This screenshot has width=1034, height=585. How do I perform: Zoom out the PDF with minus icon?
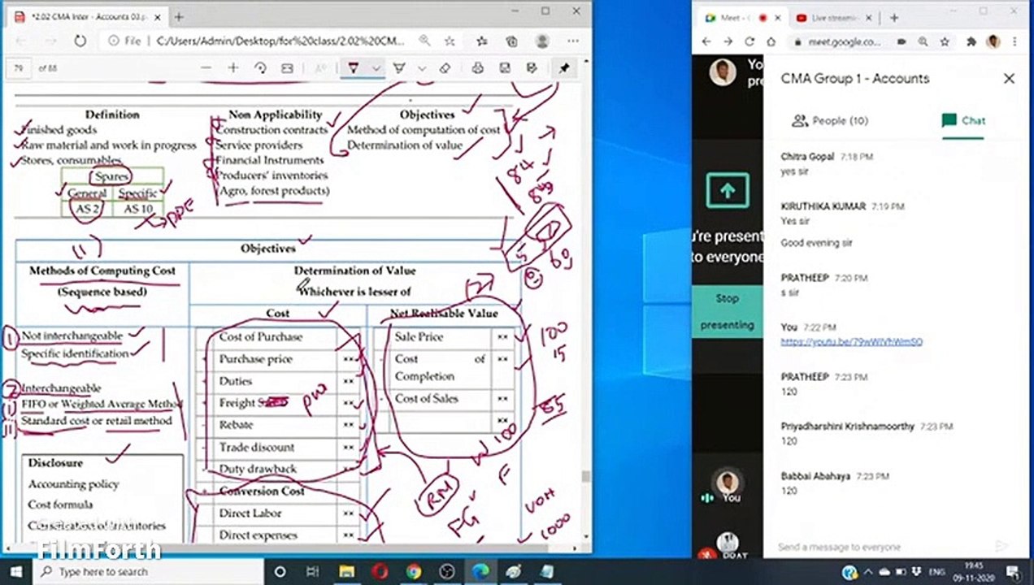click(206, 68)
